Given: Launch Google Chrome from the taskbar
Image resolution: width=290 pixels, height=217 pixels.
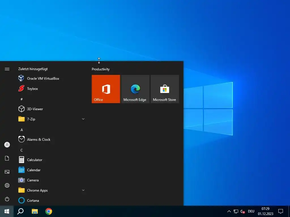Looking at the screenshot, I should (49, 211).
